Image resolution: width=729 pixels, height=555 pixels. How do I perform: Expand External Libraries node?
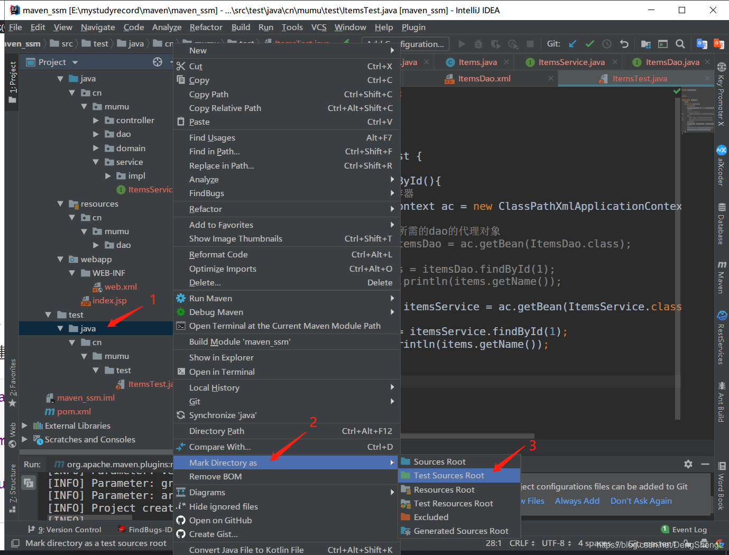click(24, 425)
